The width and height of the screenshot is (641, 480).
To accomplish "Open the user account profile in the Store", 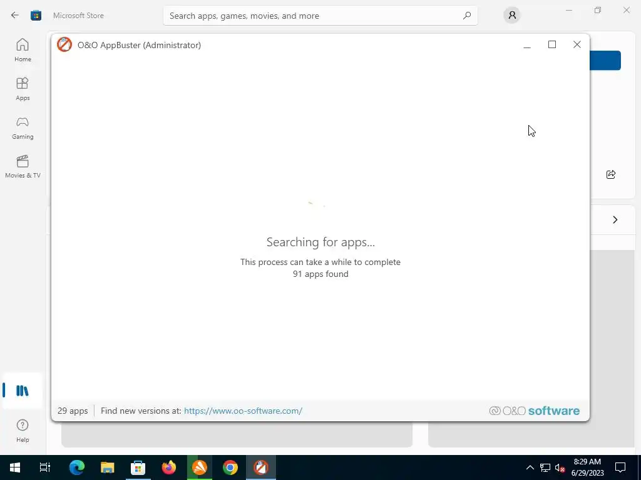I will pos(512,16).
